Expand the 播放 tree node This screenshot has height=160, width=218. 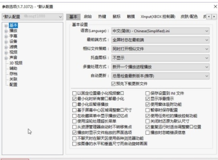[6, 31]
